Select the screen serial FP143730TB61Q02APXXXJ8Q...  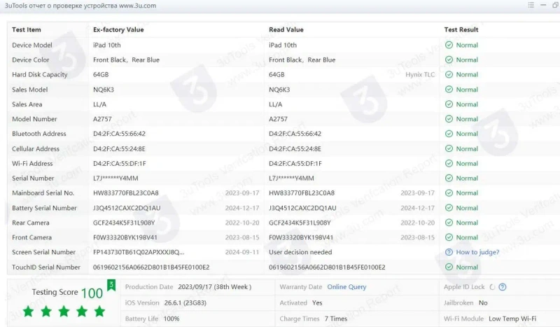[x=139, y=252]
